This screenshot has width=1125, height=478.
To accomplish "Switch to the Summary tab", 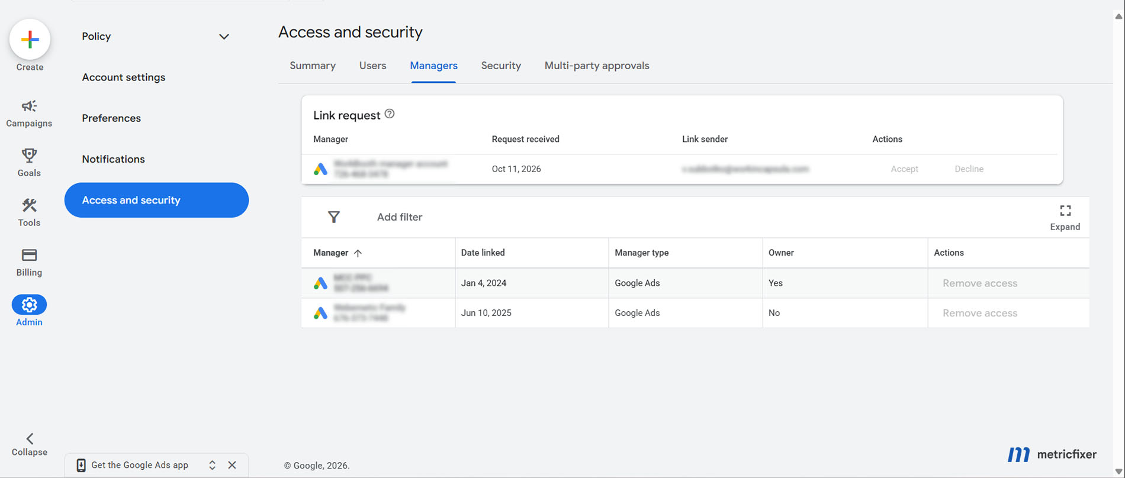I will (313, 66).
